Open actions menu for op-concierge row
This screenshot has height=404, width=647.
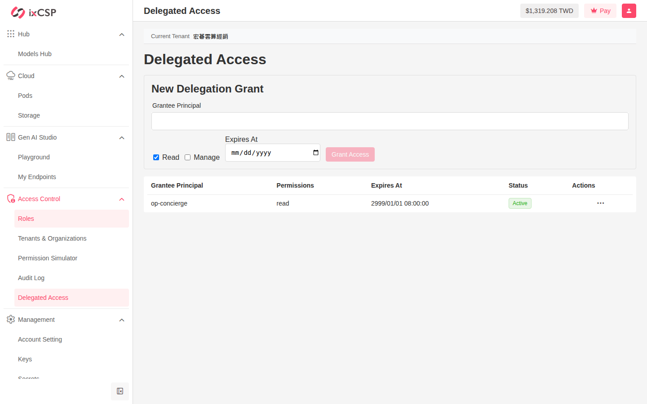point(601,203)
